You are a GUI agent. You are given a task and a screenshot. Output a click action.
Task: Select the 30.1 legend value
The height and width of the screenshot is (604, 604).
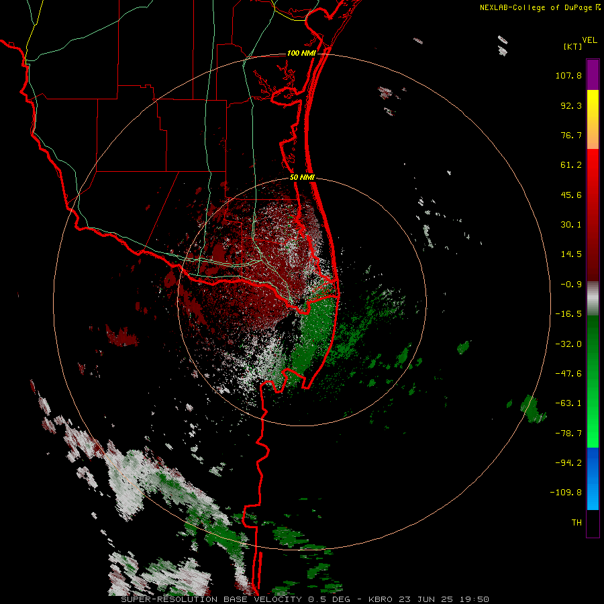pyautogui.click(x=571, y=225)
